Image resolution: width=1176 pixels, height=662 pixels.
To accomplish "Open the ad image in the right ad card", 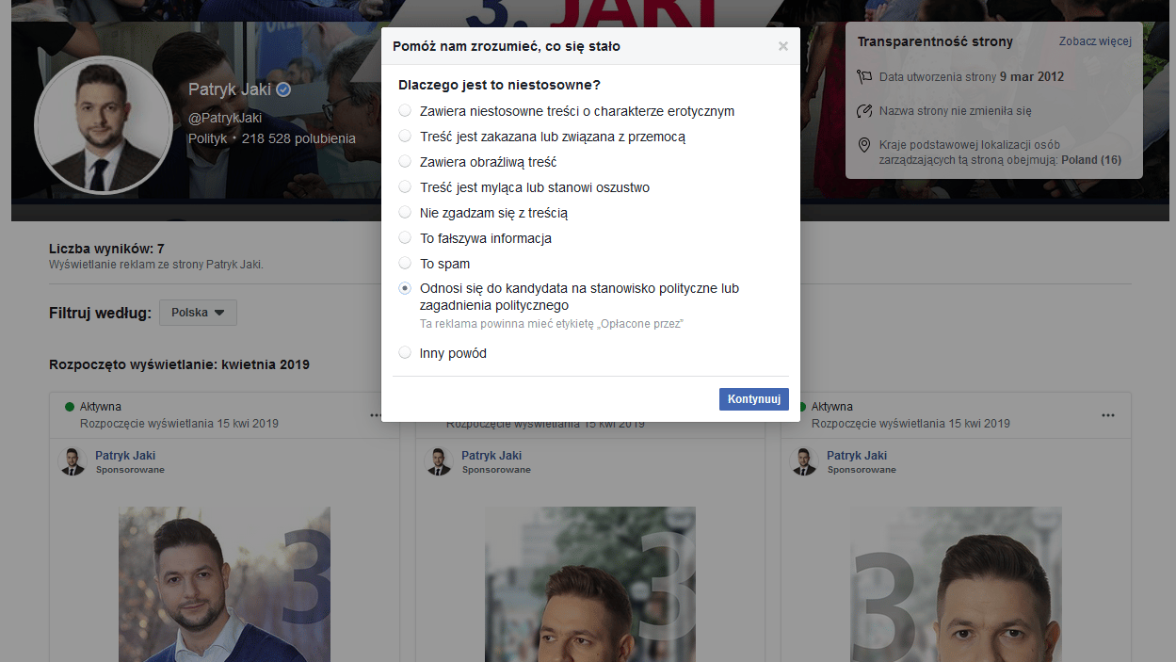I will [x=956, y=584].
